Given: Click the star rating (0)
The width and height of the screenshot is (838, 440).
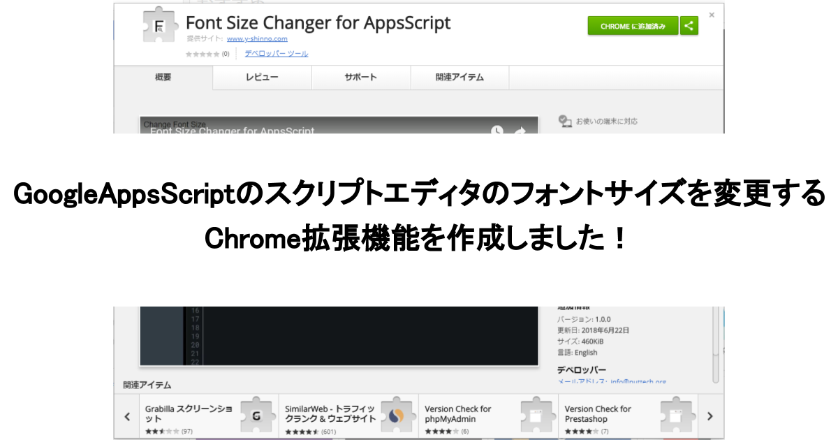Looking at the screenshot, I should click(207, 54).
